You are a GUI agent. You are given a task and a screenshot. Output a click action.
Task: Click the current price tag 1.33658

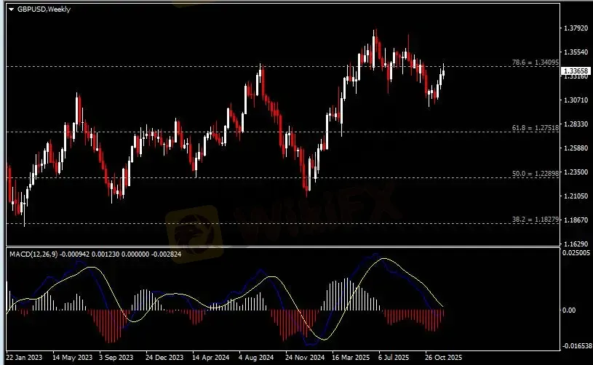click(x=576, y=70)
